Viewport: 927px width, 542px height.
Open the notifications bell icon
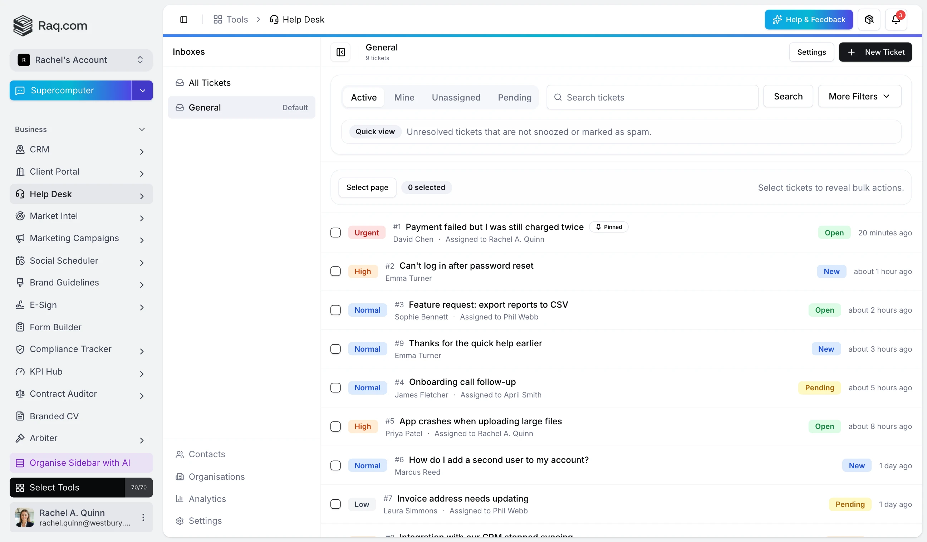pos(896,20)
